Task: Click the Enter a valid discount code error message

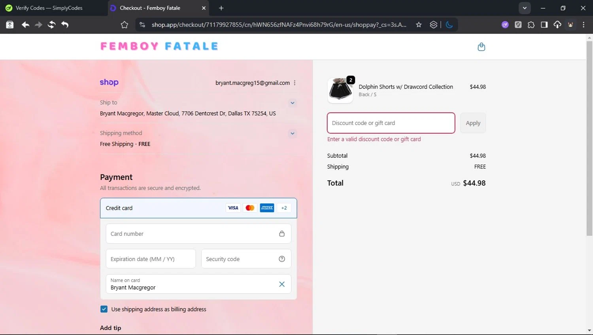Action: (x=374, y=139)
